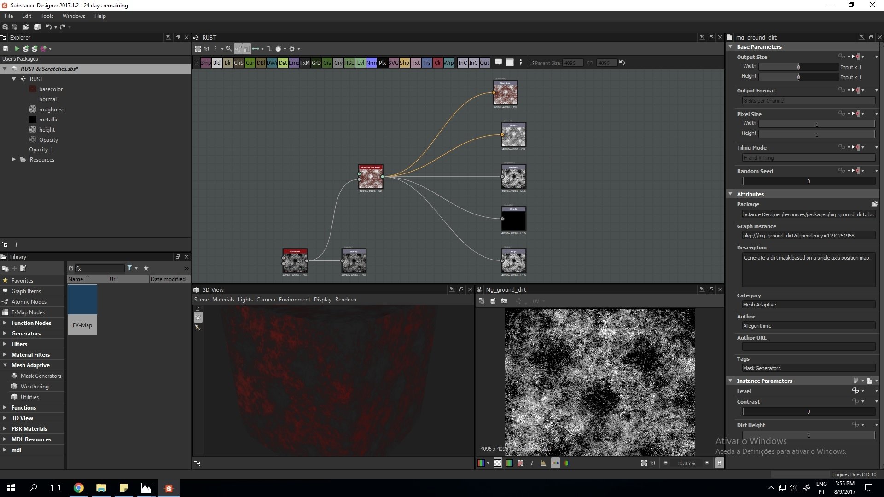Toggle the favorites star filter in Library
884x497 pixels.
pyautogui.click(x=146, y=268)
